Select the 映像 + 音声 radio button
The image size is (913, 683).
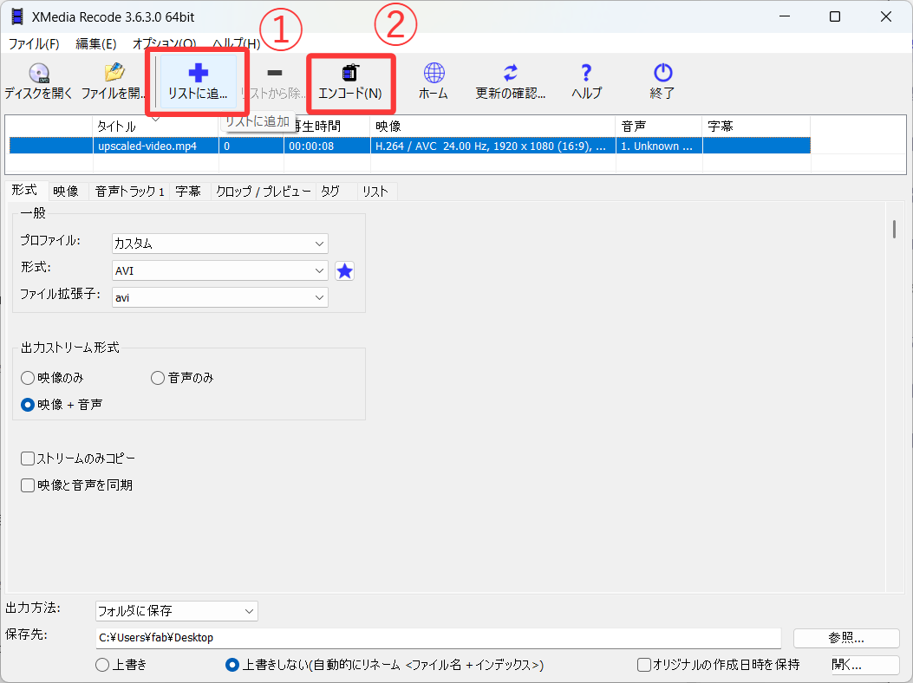pos(28,405)
